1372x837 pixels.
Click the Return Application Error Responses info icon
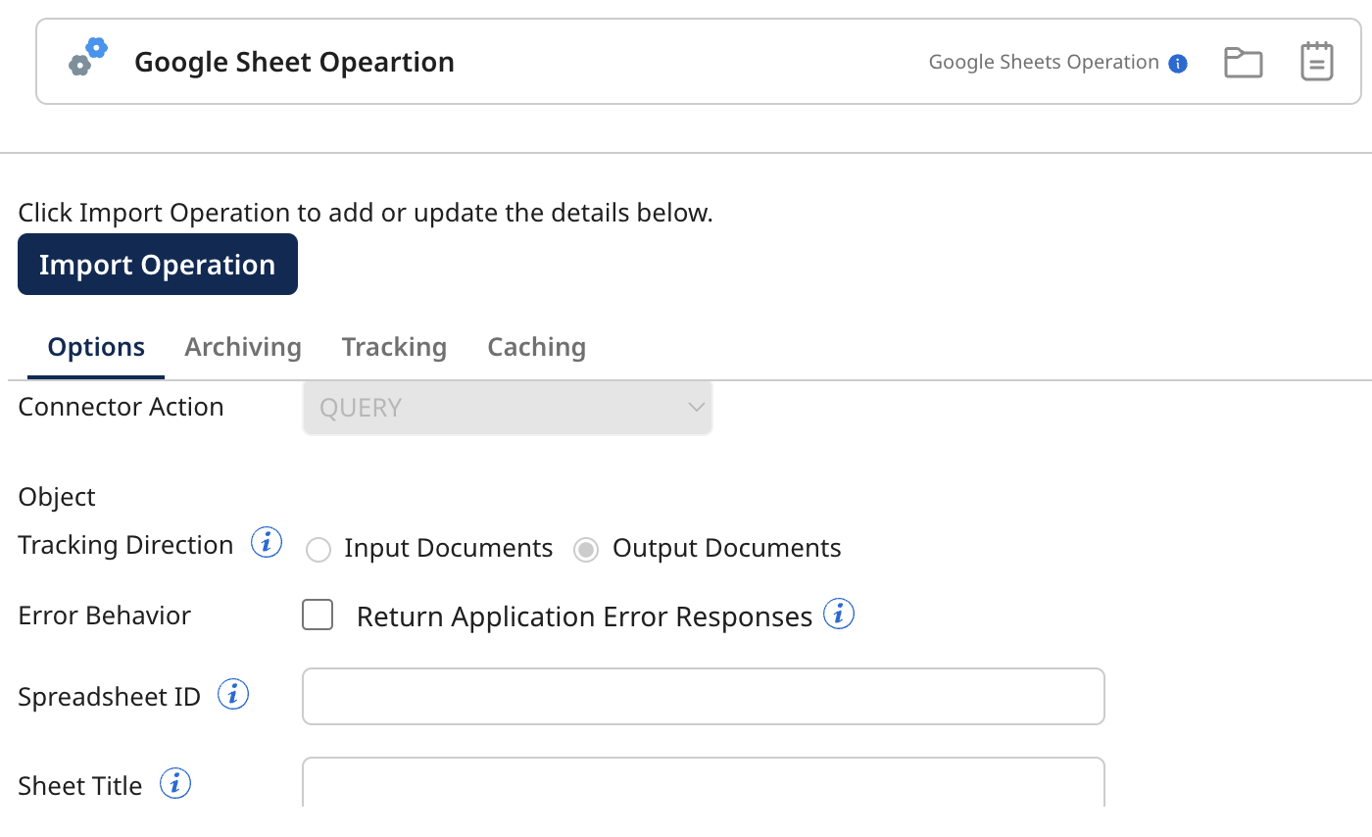(840, 614)
